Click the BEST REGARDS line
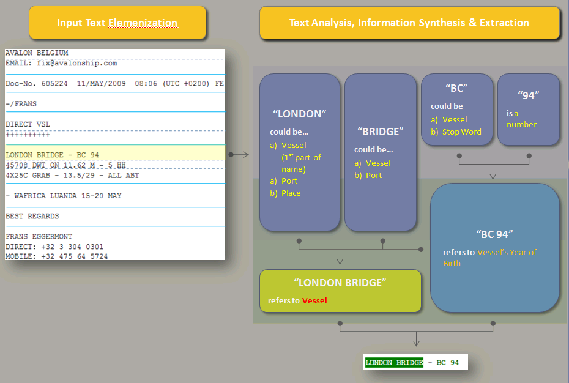Screen dimensions: 569x383 32,216
